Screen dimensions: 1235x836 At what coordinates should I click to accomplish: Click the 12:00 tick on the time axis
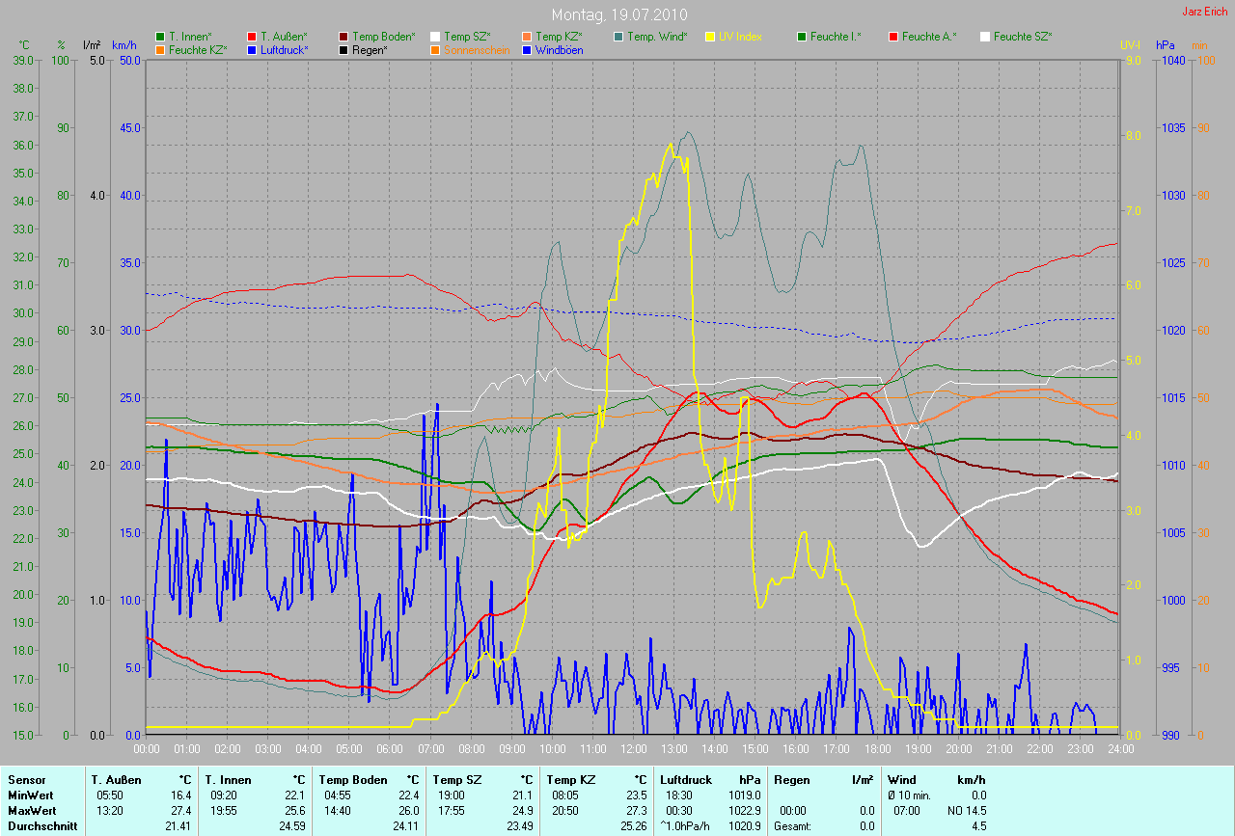[x=633, y=748]
